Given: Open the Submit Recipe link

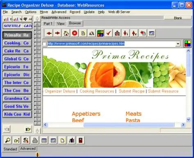Looking at the screenshot, I should 132,91.
